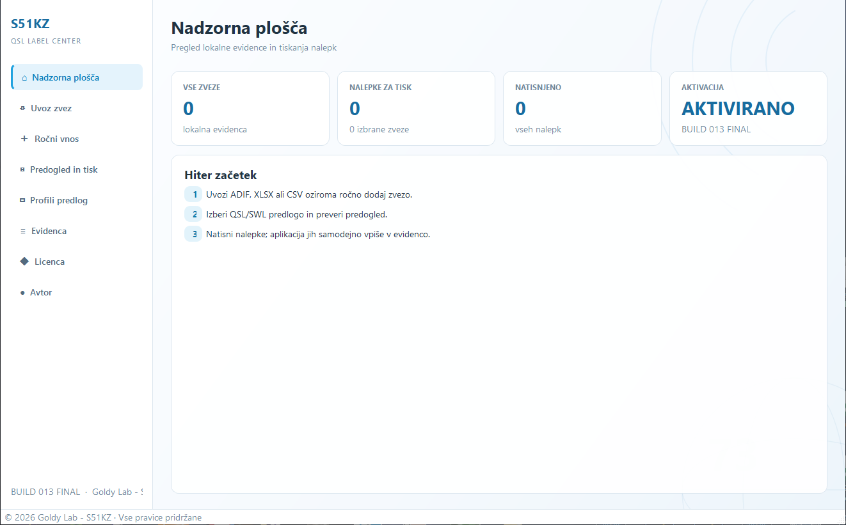Click the icon beside Predogled in tisk
The image size is (846, 525).
22,169
